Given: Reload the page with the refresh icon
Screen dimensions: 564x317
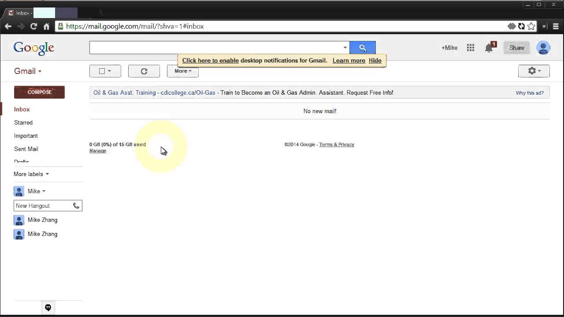Looking at the screenshot, I should [x=33, y=26].
